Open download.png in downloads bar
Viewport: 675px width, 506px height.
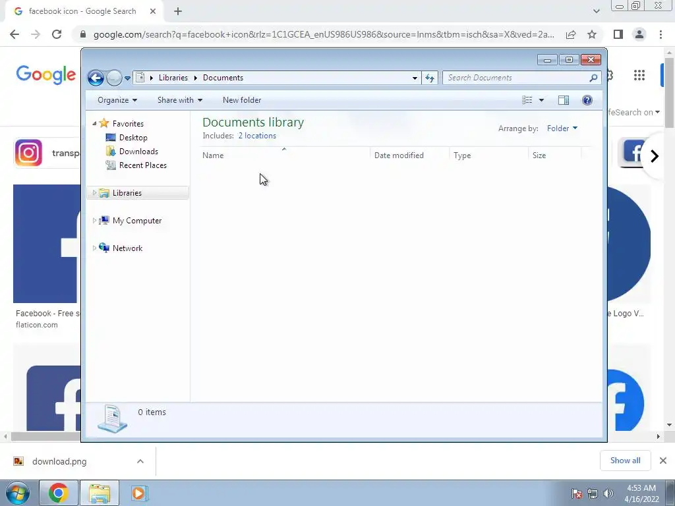tap(59, 462)
